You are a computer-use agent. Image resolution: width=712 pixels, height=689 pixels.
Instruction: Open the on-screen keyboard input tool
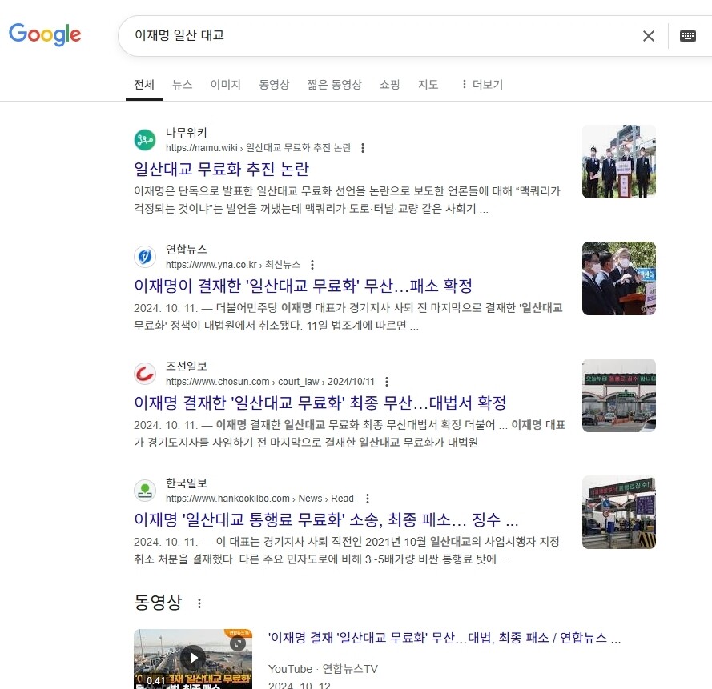click(687, 36)
